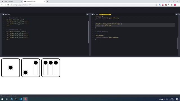The width and height of the screenshot is (180, 101).
Task: Click the site lock icon in address bar
Action: tap(12, 5)
